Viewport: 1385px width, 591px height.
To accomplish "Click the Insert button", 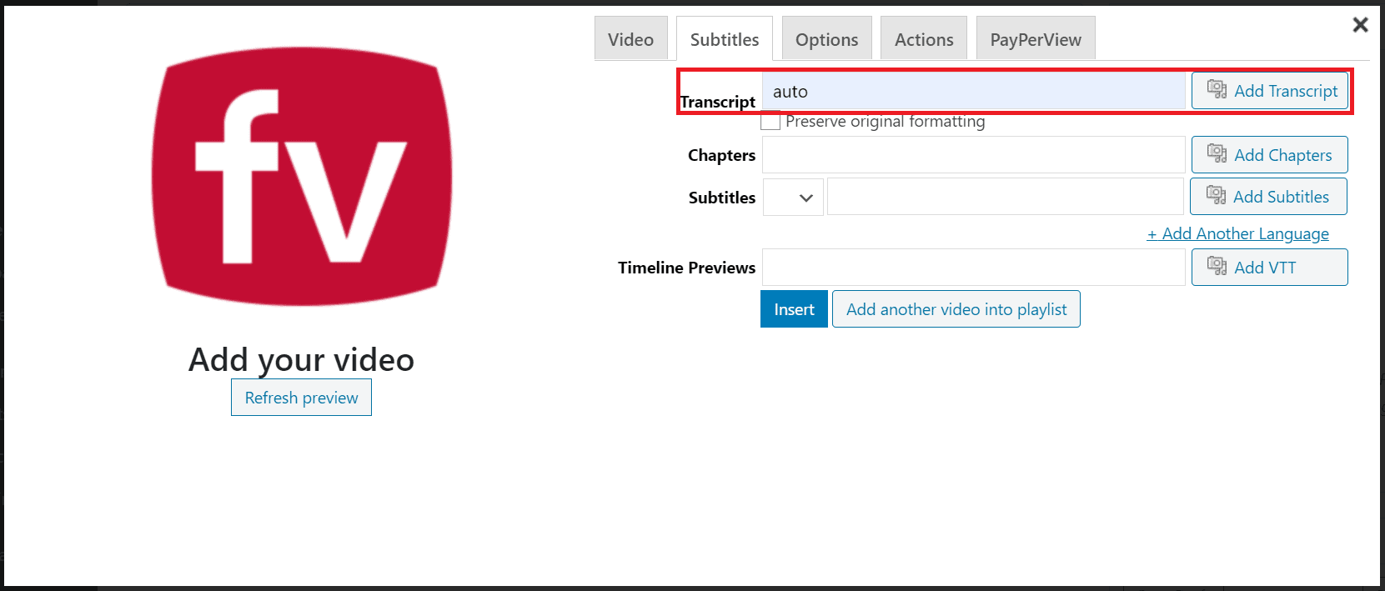I will point(794,309).
